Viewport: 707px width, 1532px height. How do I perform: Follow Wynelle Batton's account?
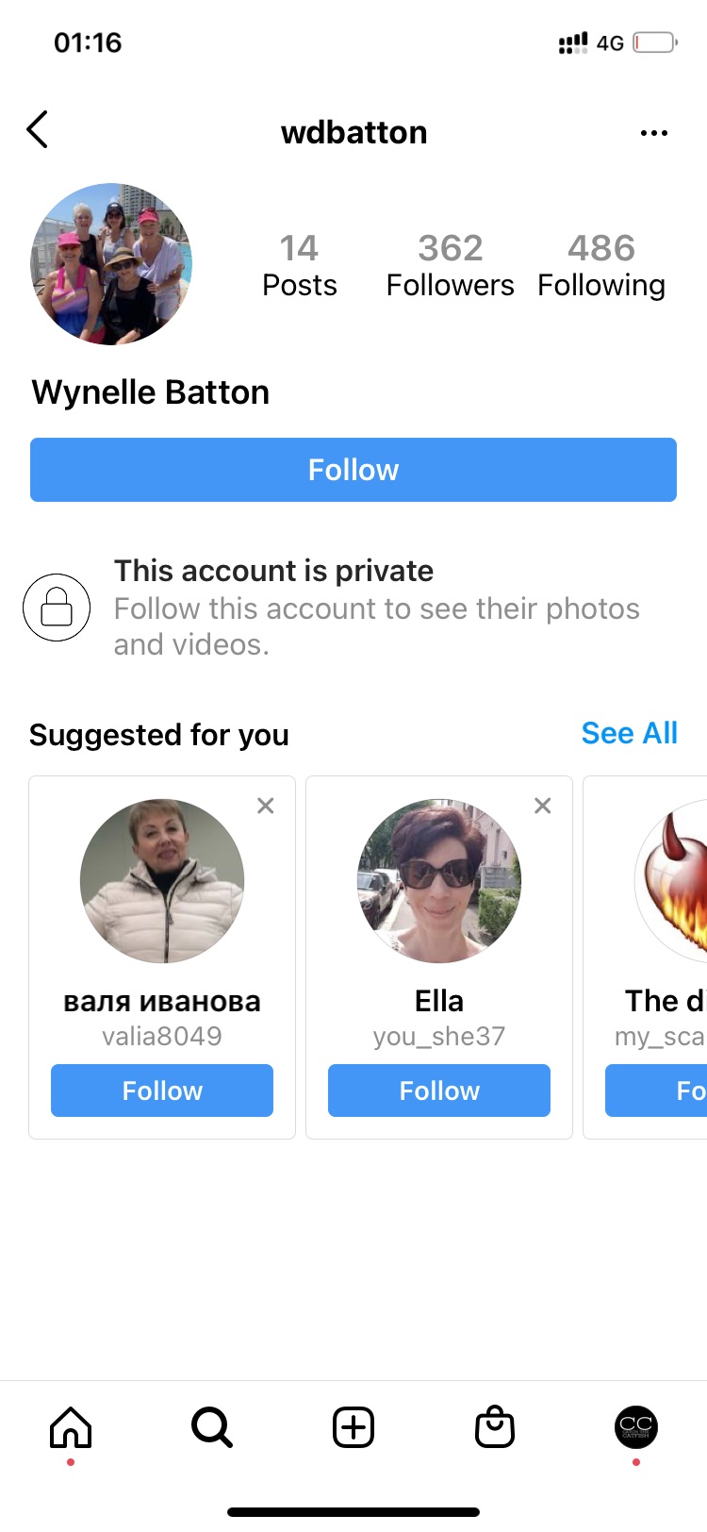[x=353, y=470]
